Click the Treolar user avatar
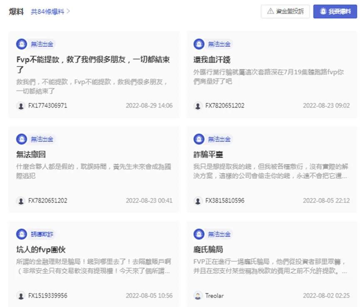 [198, 296]
